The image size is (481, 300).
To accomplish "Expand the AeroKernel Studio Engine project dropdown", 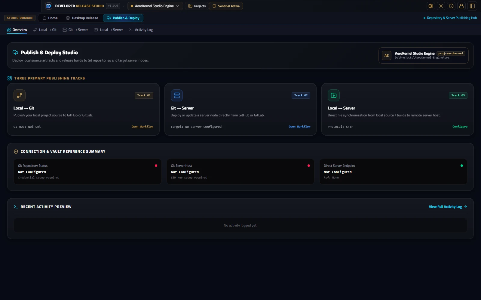I will (155, 6).
